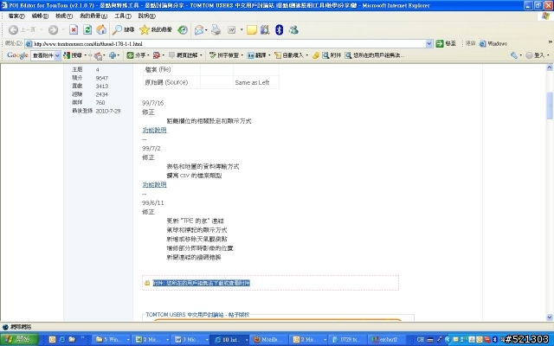Open the 說明(H) menu
554x346 pixels.
(x=146, y=16)
